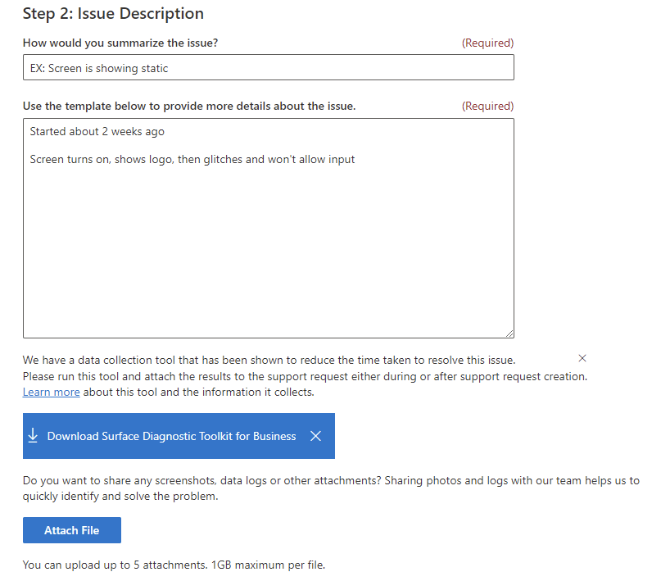Dismiss the data collection tool notice
The image size is (661, 581).
click(x=582, y=358)
